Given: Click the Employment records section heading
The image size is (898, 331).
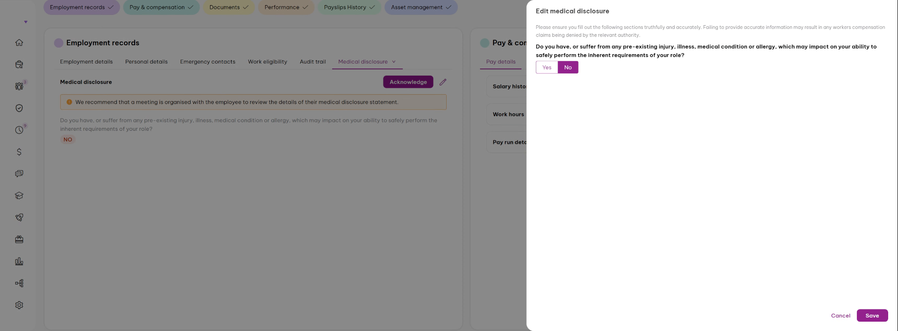Looking at the screenshot, I should coord(103,43).
